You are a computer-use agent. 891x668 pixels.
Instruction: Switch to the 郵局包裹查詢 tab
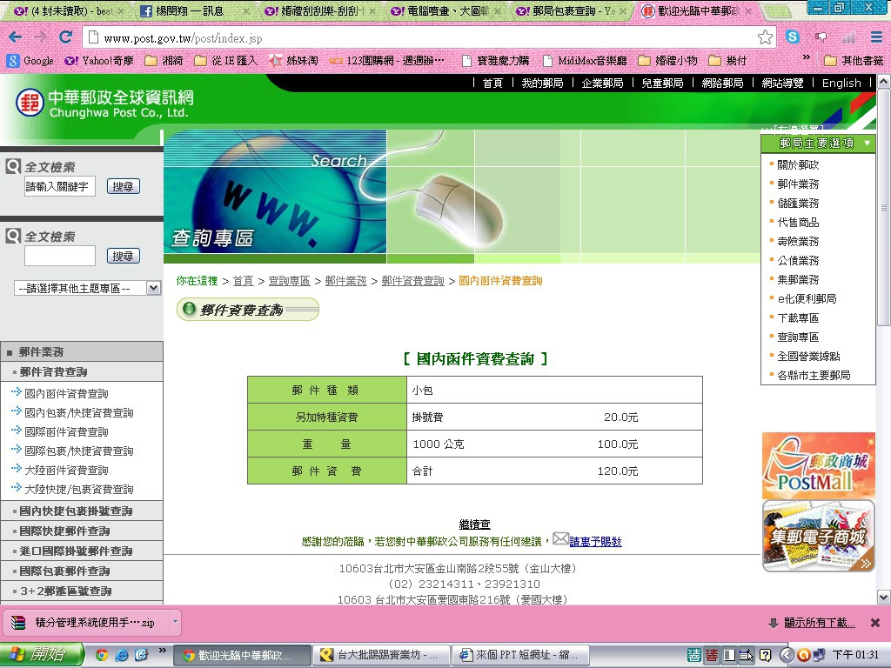[x=568, y=10]
